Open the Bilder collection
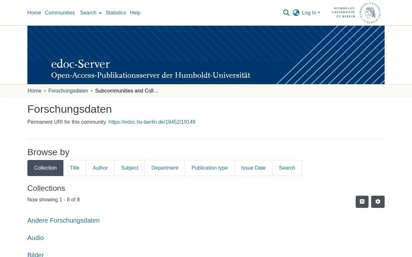Image resolution: width=412 pixels, height=257 pixels. [35, 255]
